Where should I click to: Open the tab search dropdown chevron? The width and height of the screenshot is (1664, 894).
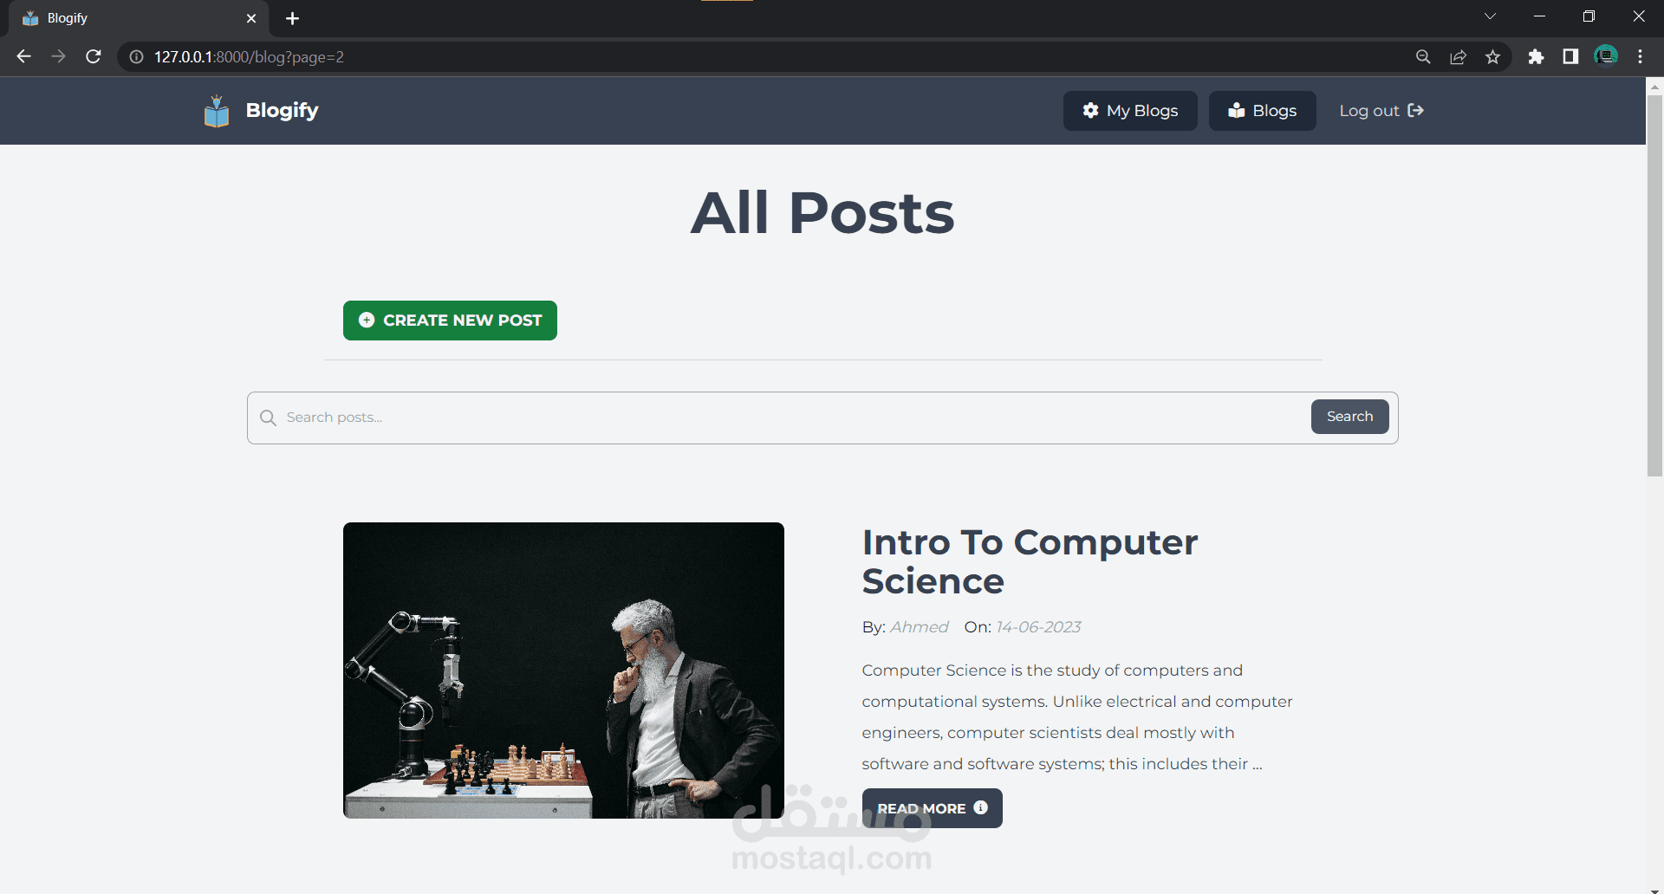click(1490, 16)
